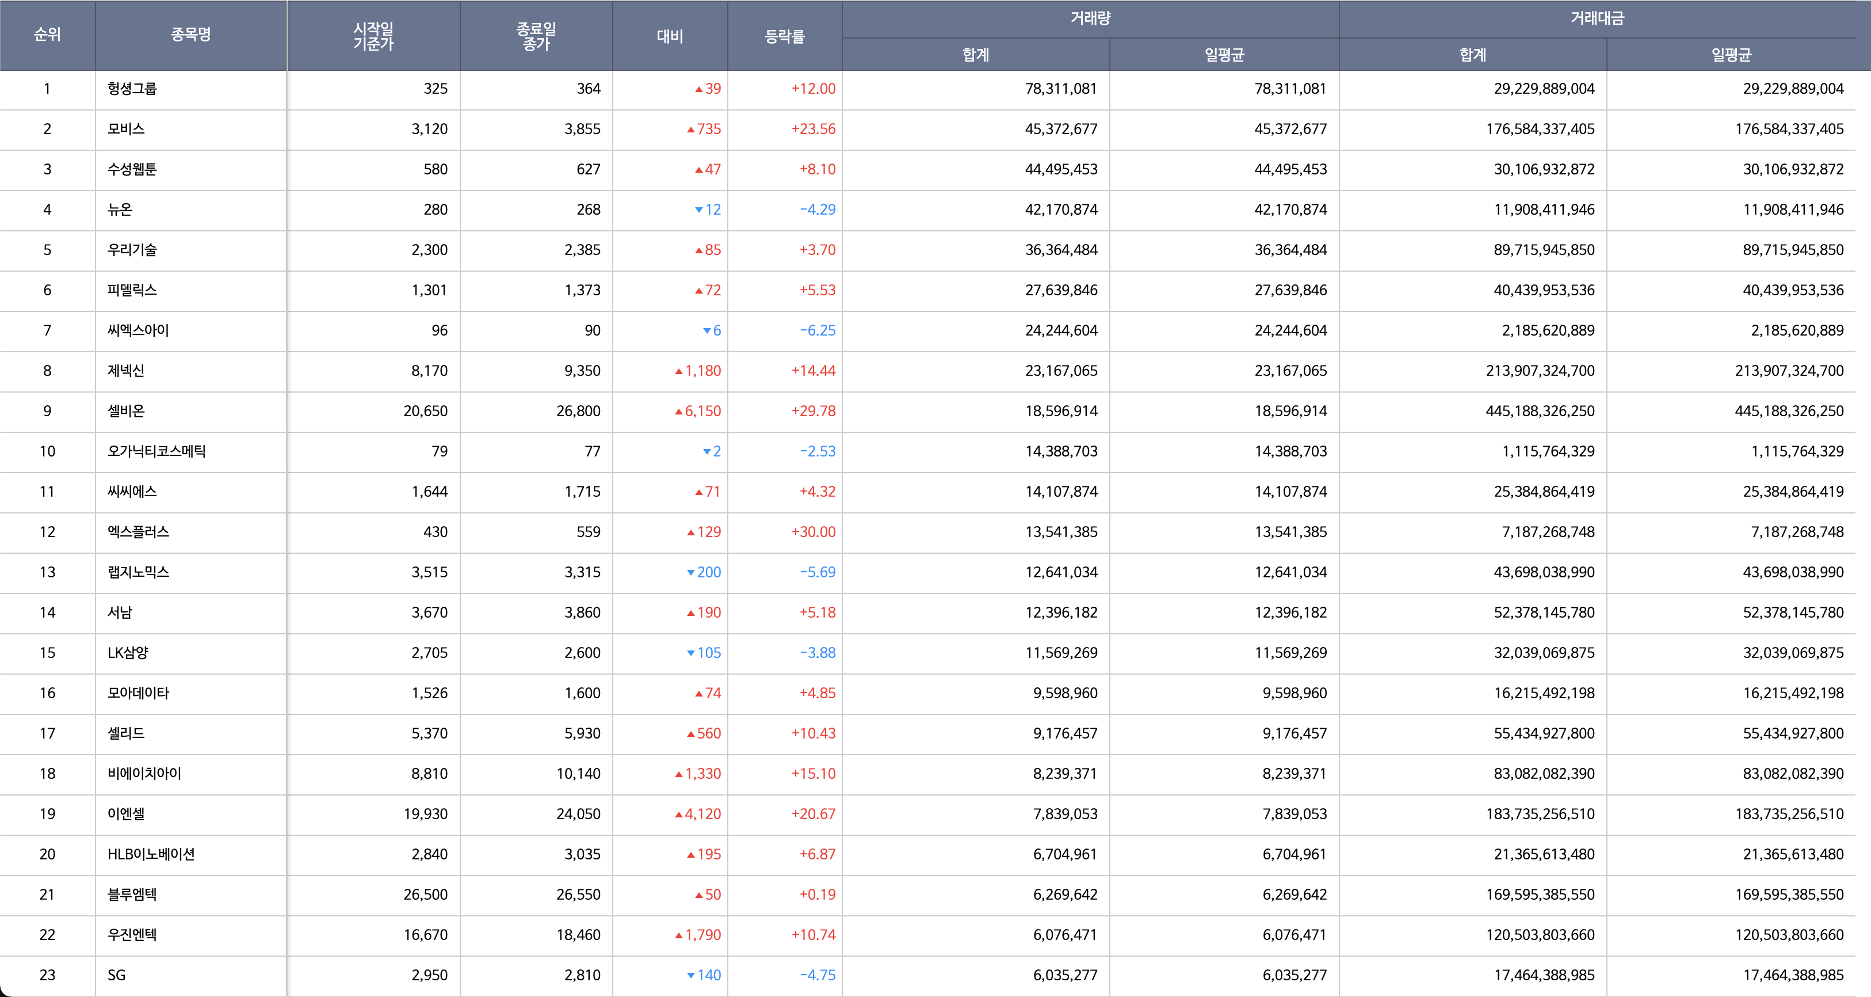Click 우리기술 trading value total 89,715,945,850

click(1544, 250)
